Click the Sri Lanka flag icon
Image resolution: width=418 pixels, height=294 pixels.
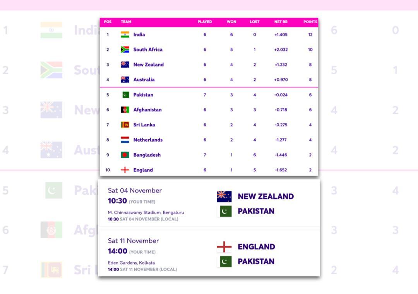pyautogui.click(x=125, y=125)
